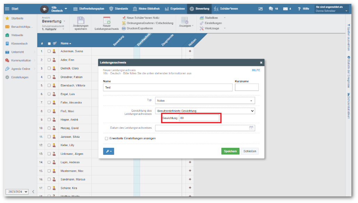Open the mail messages icon in header
Image resolution: width=358 pixels, height=203 pixels.
point(285,9)
